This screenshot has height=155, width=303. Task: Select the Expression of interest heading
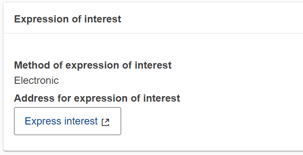[68, 19]
